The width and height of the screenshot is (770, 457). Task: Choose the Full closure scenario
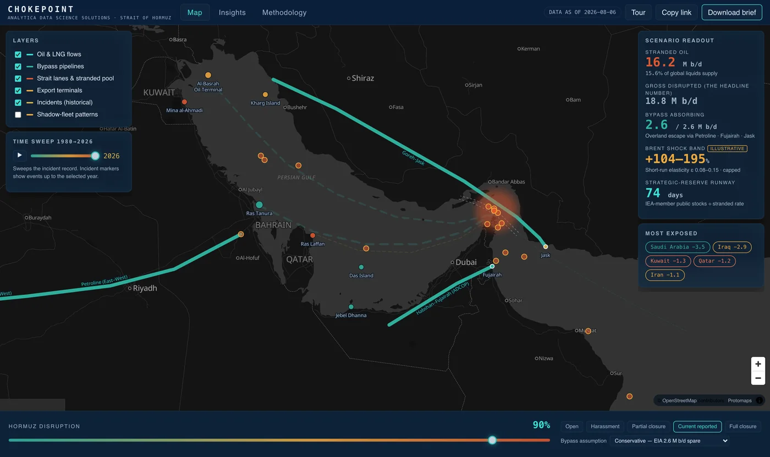click(x=743, y=426)
